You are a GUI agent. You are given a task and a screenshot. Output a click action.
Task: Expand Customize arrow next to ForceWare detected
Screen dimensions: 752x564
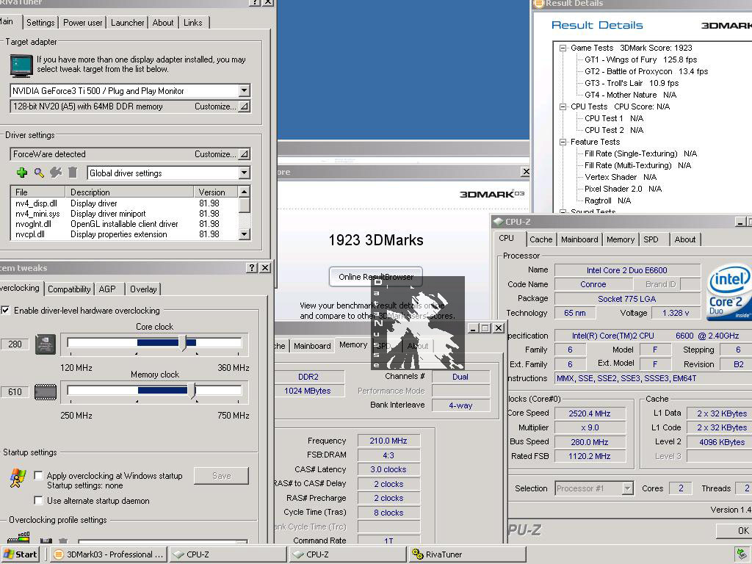[244, 154]
